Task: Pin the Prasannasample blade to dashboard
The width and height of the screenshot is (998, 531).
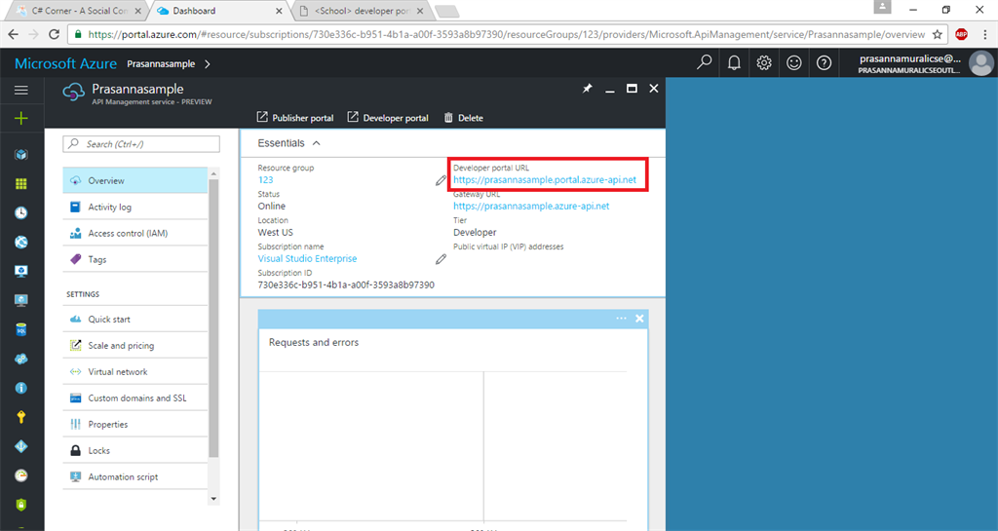Action: [x=587, y=89]
